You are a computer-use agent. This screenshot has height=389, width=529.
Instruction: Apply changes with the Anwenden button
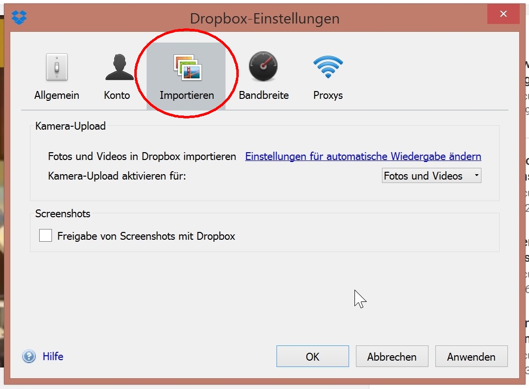pos(471,357)
